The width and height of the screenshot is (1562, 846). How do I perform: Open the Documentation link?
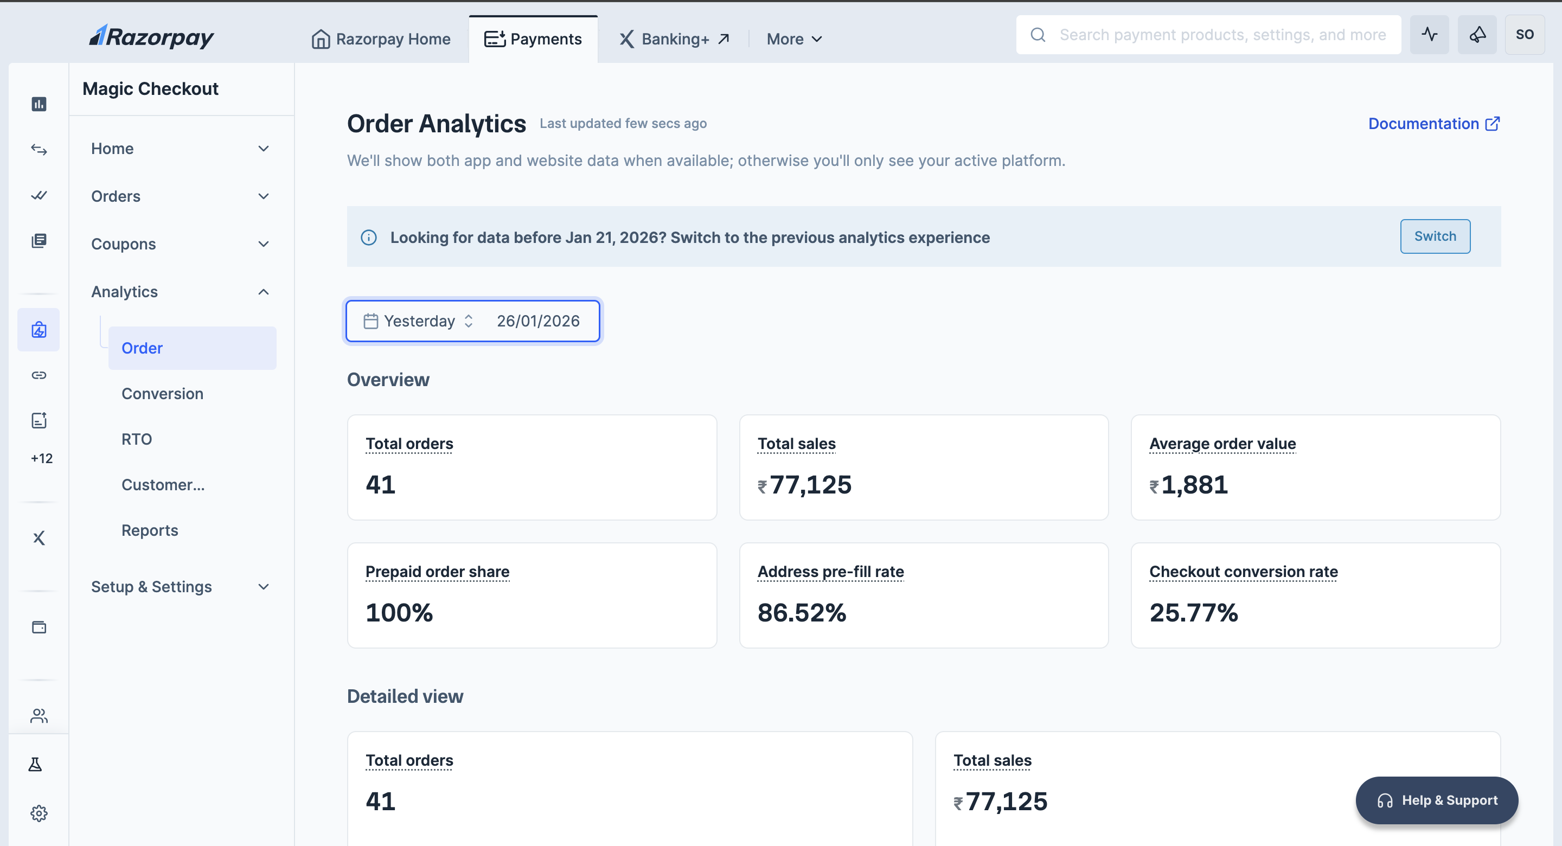[x=1433, y=123]
